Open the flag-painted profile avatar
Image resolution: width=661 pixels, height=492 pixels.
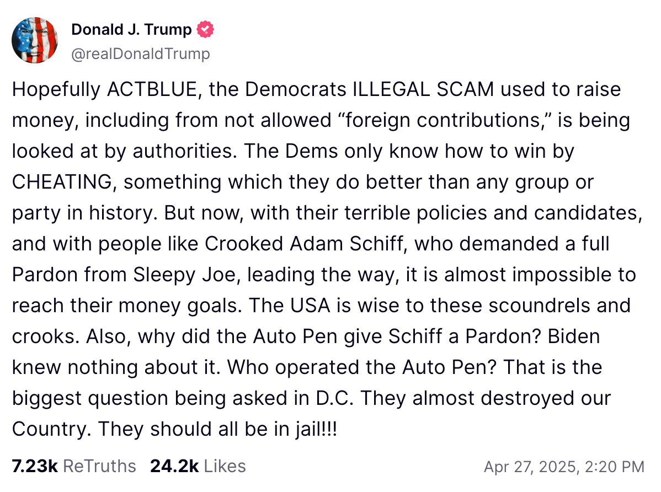[35, 40]
